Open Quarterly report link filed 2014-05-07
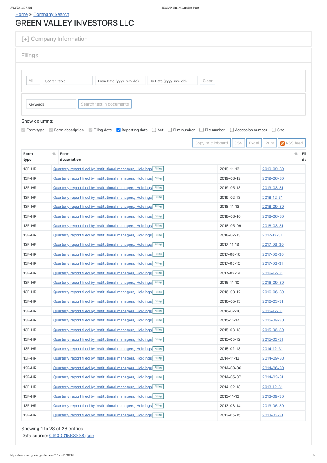Viewport: 327px width, 463px height. pos(103,377)
